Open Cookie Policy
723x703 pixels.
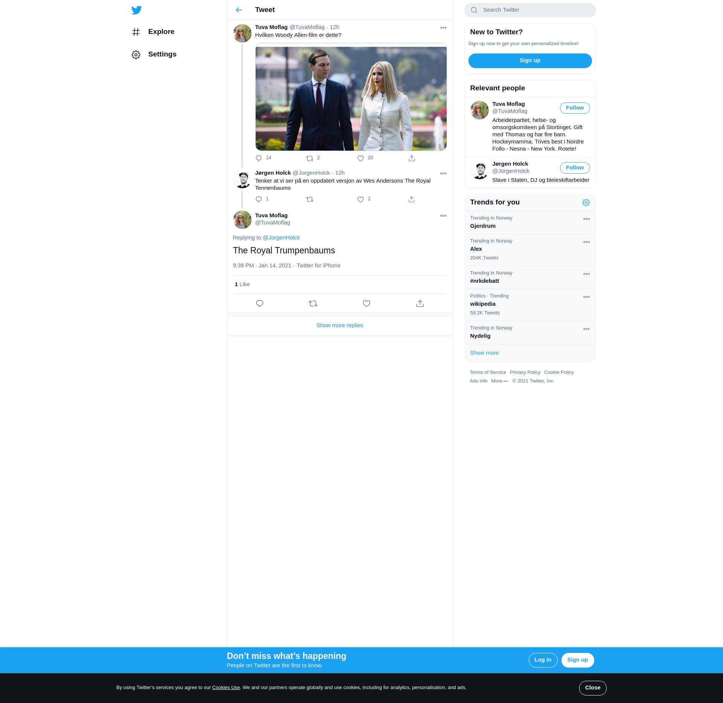[559, 372]
